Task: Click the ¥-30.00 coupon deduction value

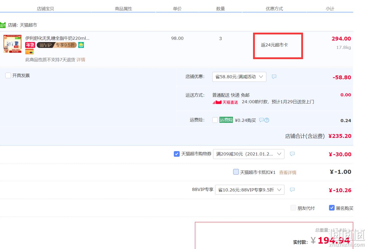Action: click(x=340, y=154)
